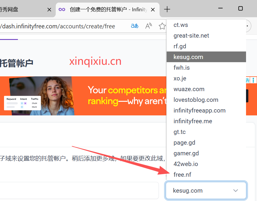Open a new browser tab

tap(167, 9)
